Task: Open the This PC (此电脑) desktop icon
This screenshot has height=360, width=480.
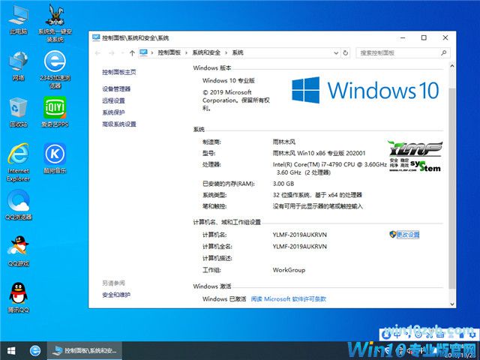Action: (18, 20)
